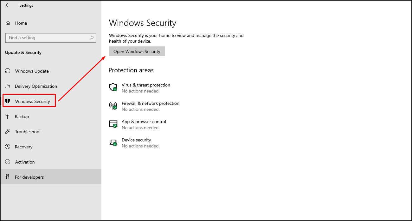The image size is (412, 221).
Task: Click the Home house icon
Action: pyautogui.click(x=8, y=23)
